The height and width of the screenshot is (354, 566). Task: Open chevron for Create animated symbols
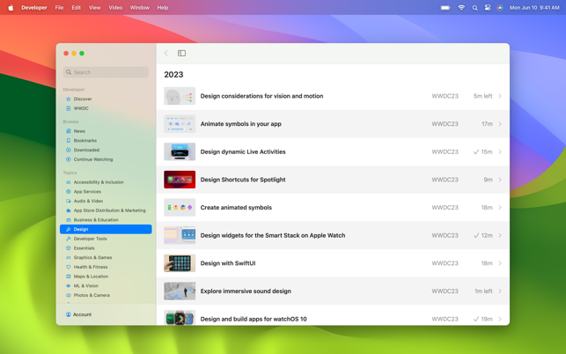500,207
